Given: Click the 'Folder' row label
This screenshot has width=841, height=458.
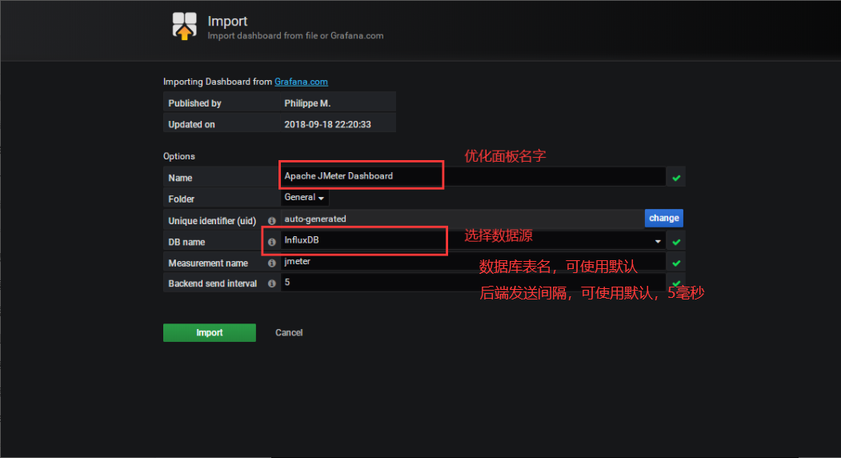Looking at the screenshot, I should tap(182, 199).
